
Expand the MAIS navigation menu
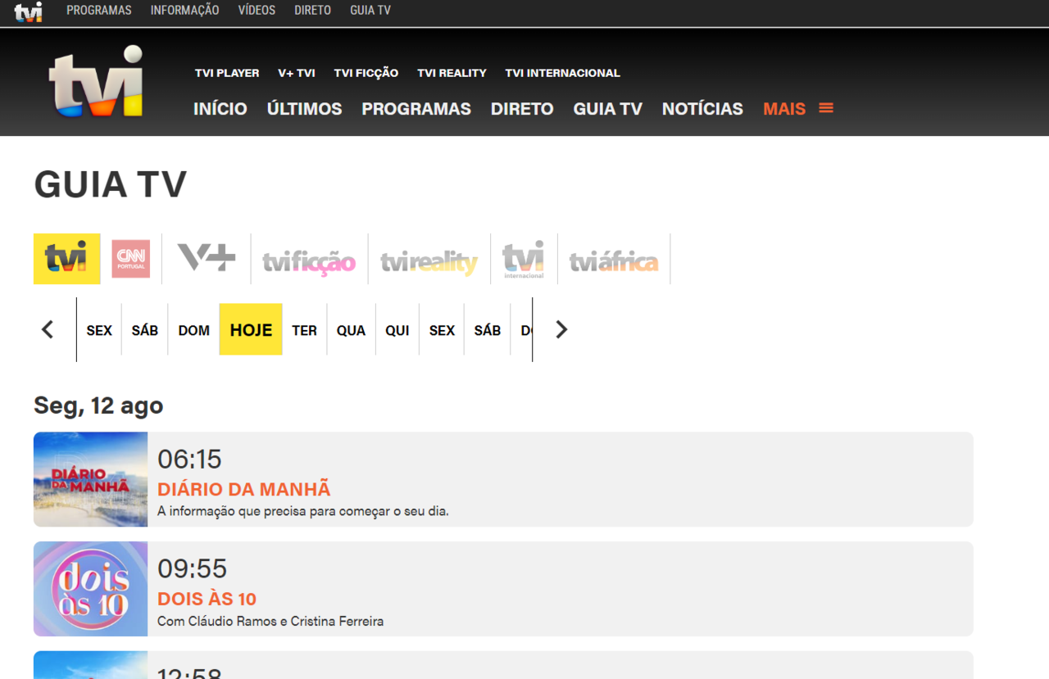[x=784, y=109]
